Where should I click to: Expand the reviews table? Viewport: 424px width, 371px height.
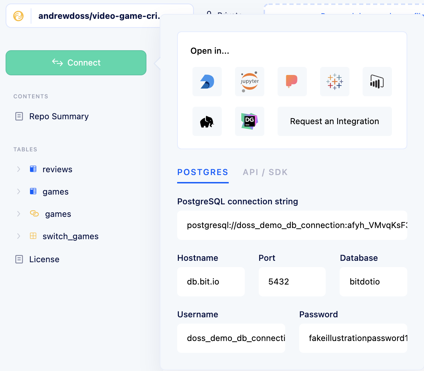18,169
